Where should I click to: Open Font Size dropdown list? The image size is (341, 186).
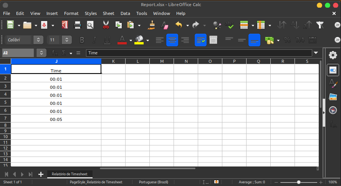[67, 40]
